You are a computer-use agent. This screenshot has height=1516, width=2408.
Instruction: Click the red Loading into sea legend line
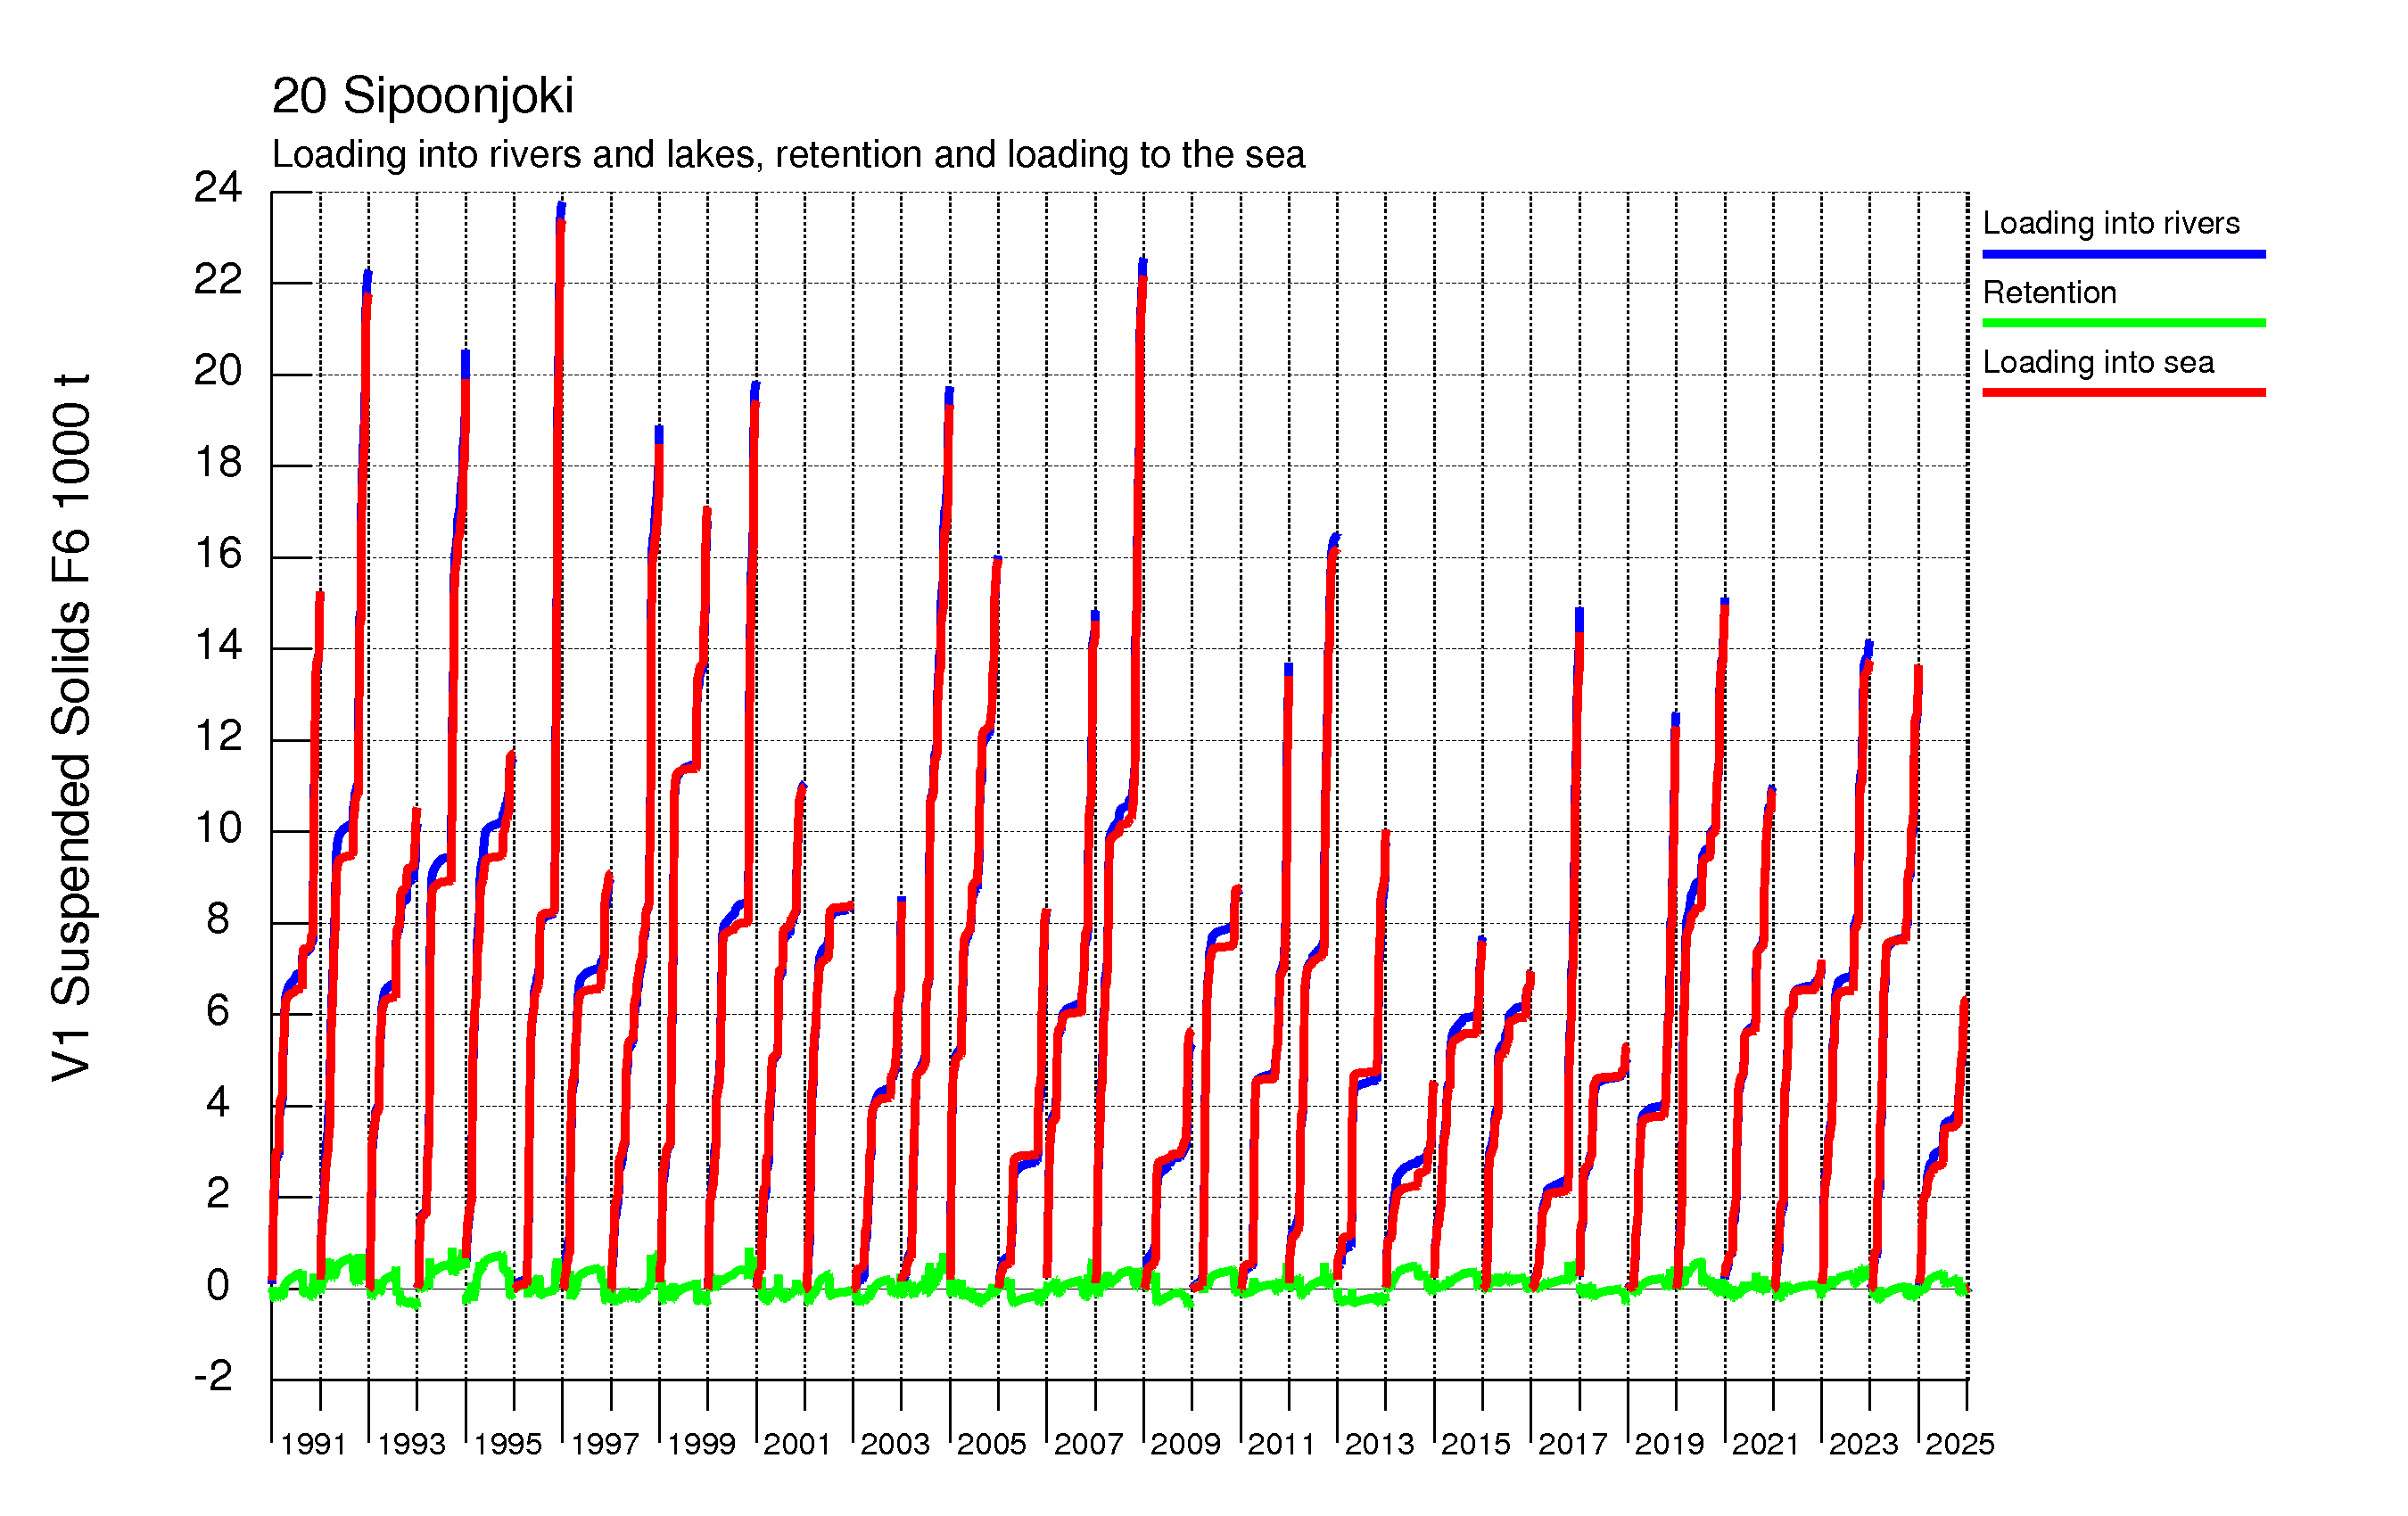[2123, 392]
